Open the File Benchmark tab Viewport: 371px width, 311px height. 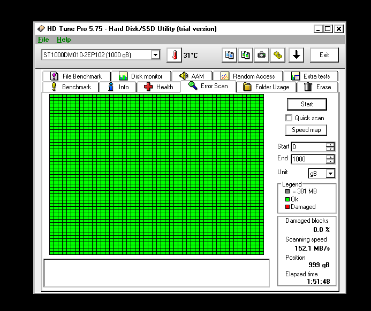pyautogui.click(x=77, y=76)
